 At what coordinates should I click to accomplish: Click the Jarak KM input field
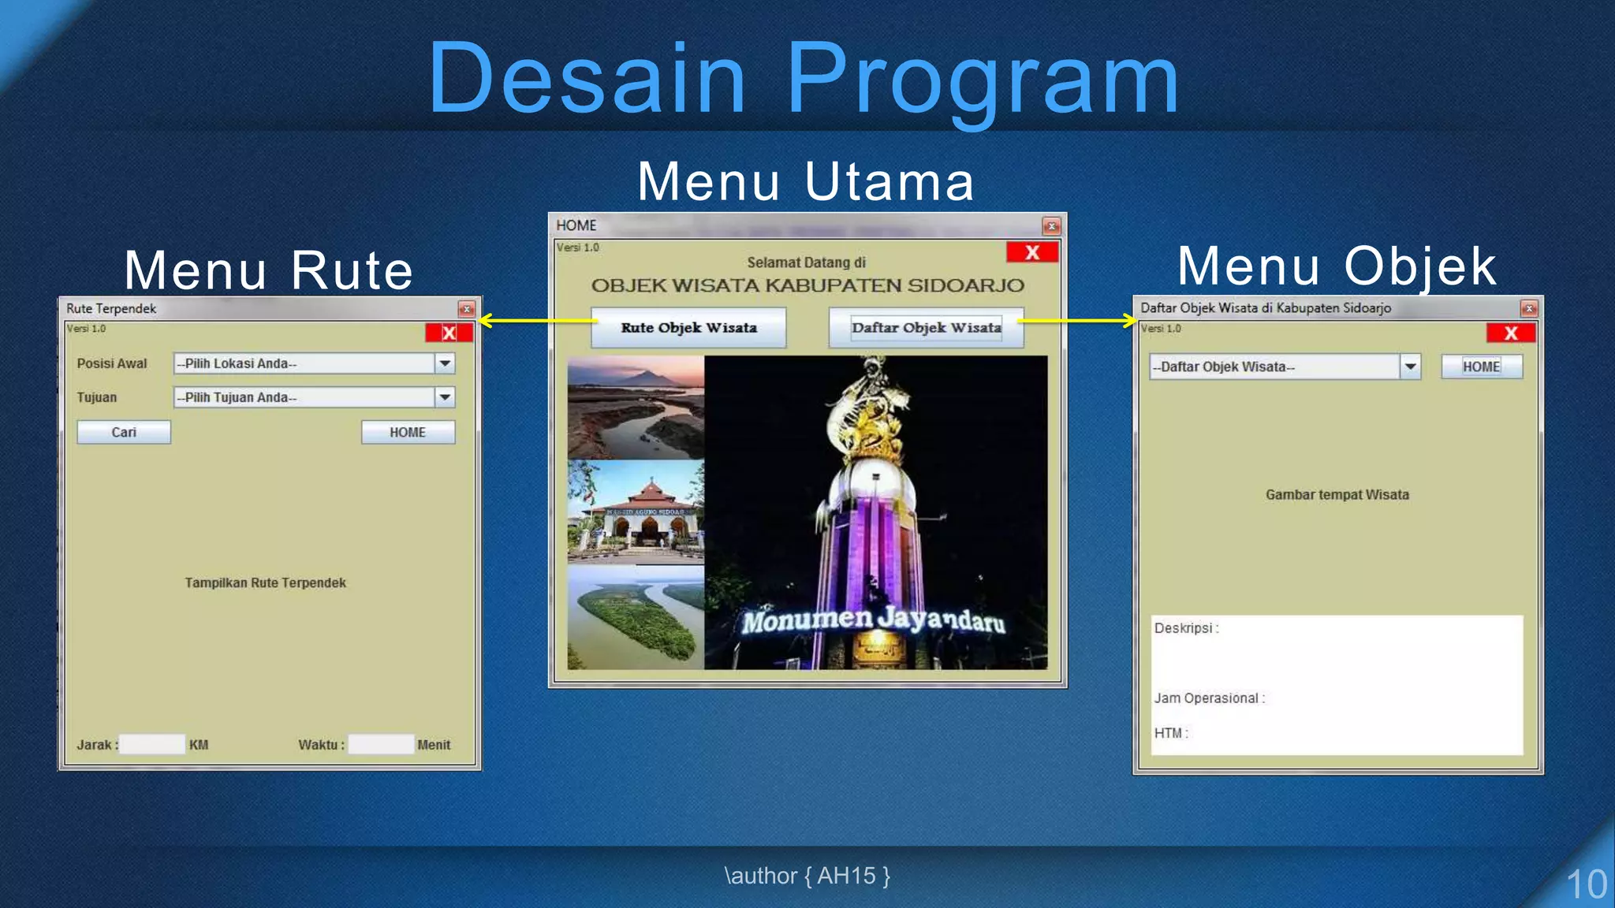(152, 744)
